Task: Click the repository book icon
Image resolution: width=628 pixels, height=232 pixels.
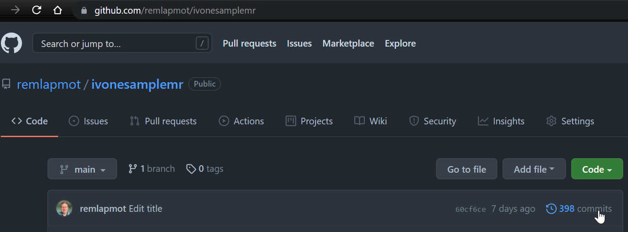Action: pos(6,84)
